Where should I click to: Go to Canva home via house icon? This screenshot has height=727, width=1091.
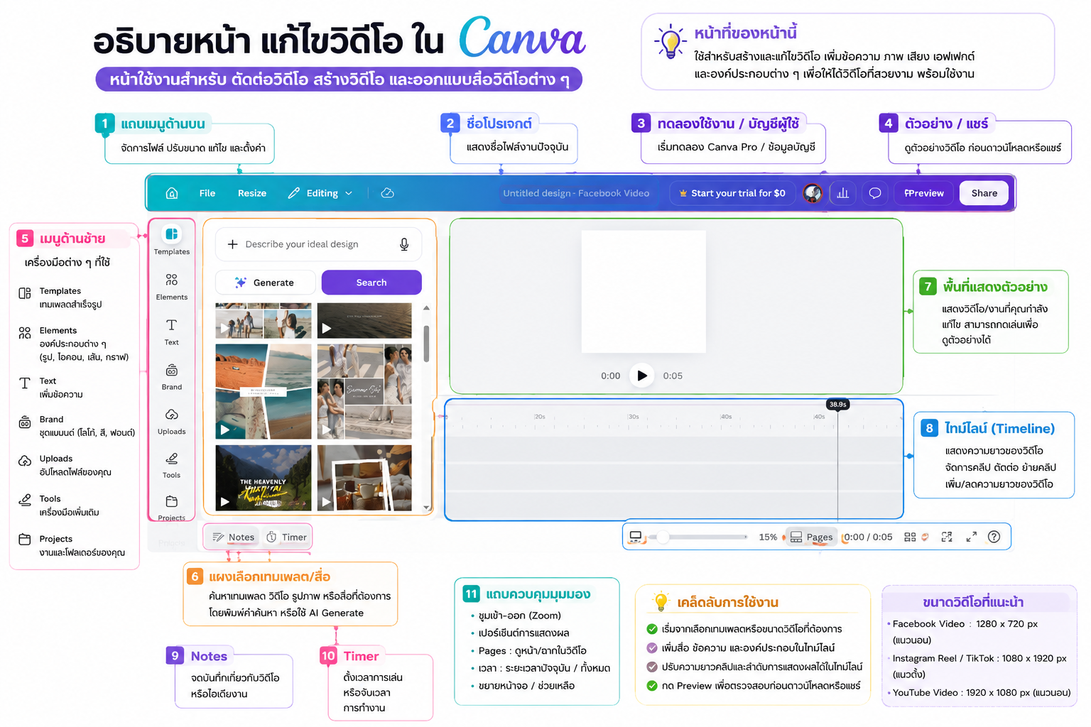171,193
